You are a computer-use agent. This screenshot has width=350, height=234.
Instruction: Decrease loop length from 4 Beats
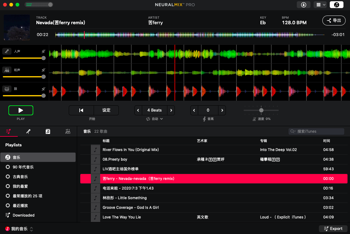click(138, 110)
